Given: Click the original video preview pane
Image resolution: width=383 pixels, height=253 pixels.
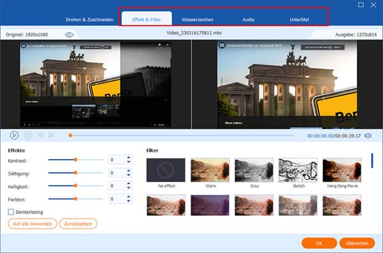Looking at the screenshot, I should (x=96, y=84).
